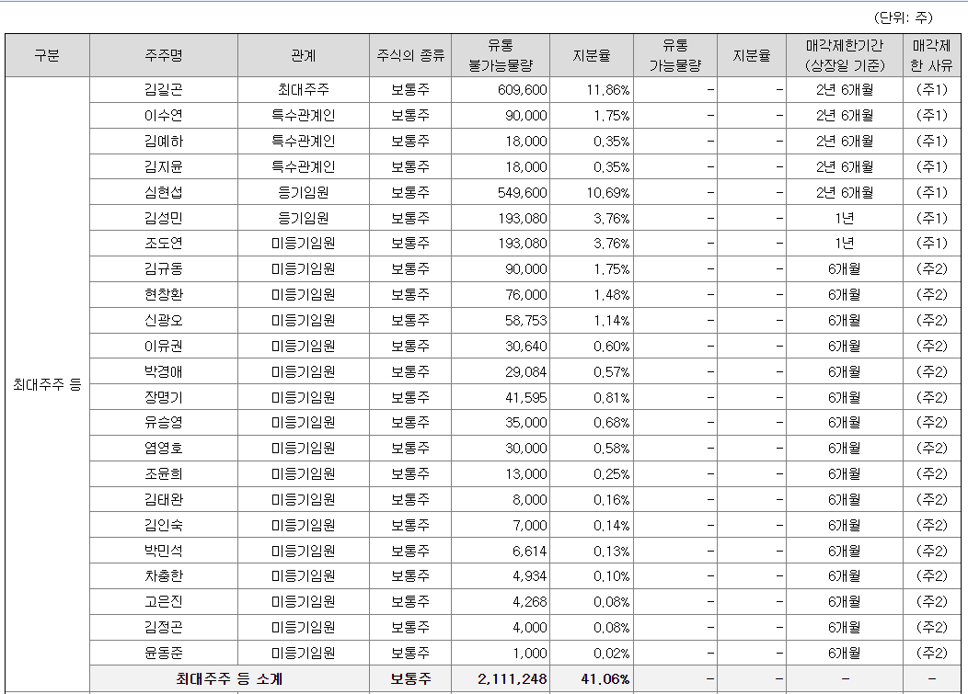Select shareholder name 김성민
Viewport: 968px width, 694px height.
pos(164,219)
